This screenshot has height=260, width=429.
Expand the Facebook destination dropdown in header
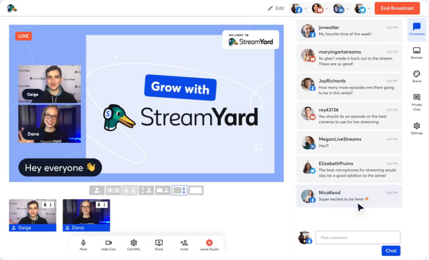pos(305,9)
